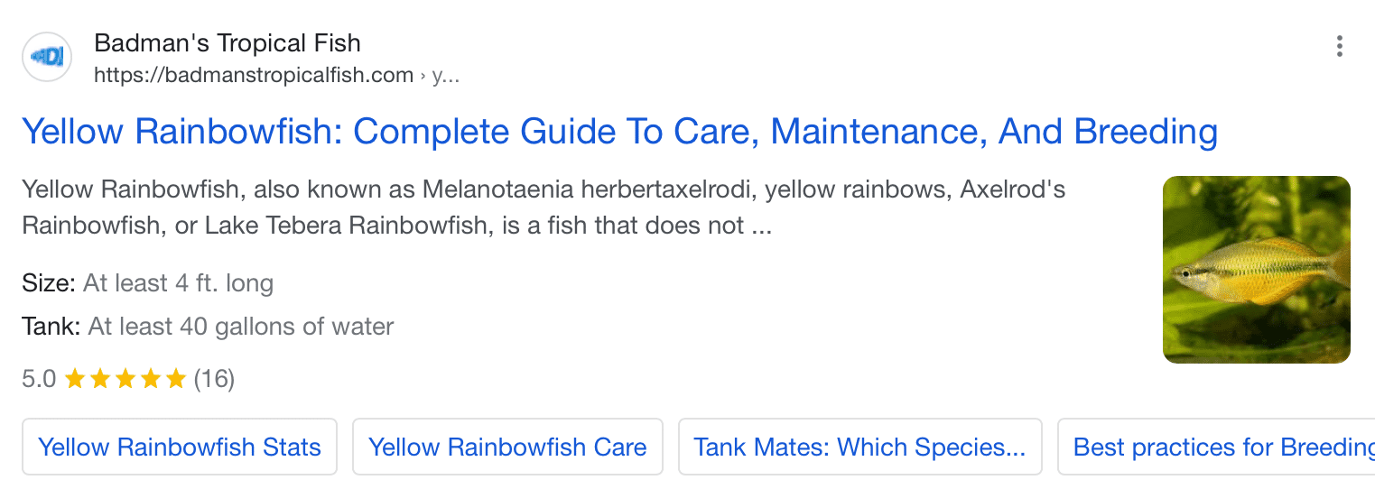Open the Yellow Rainbowfish Complete Guide title link
Screen dimensions: 1375x489
[619, 132]
